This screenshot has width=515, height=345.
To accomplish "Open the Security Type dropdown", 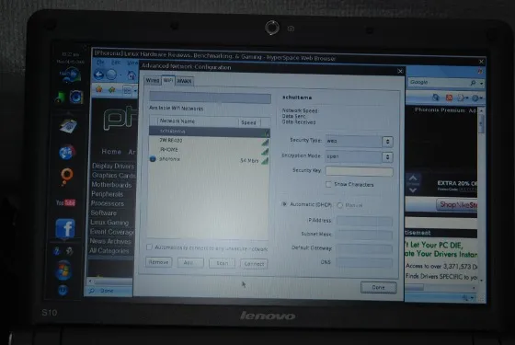I will click(359, 142).
